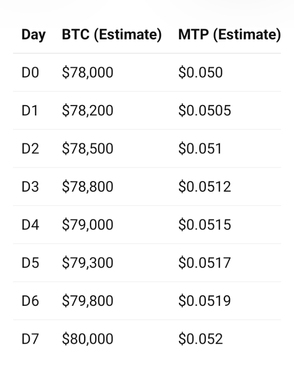This screenshot has height=366, width=294.
Task: Click the $79,300 BTC cell
Action: point(88,263)
